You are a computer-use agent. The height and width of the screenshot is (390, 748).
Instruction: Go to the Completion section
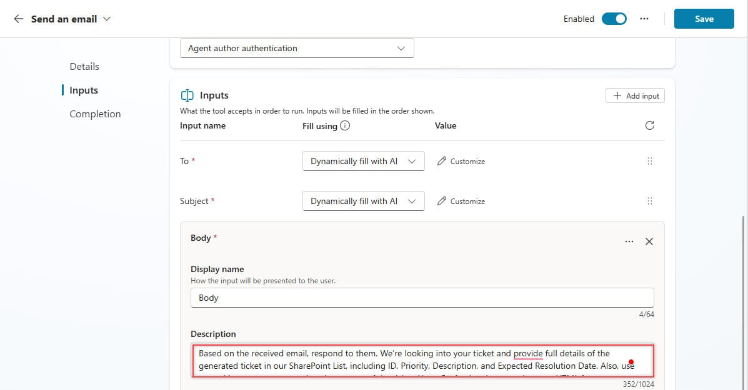[x=95, y=114]
